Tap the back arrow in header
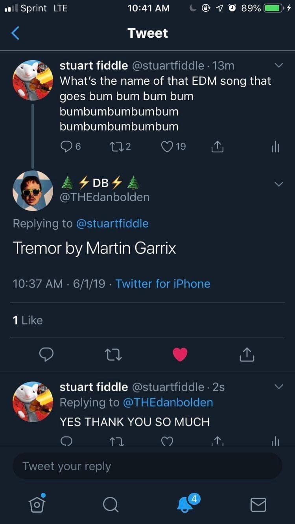295x524 pixels. [x=15, y=33]
